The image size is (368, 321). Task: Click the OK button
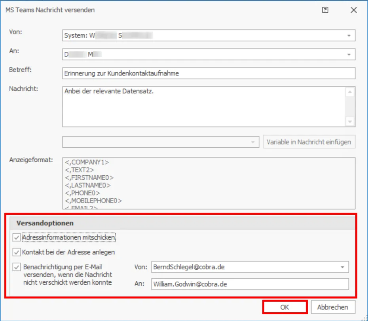tap(285, 307)
